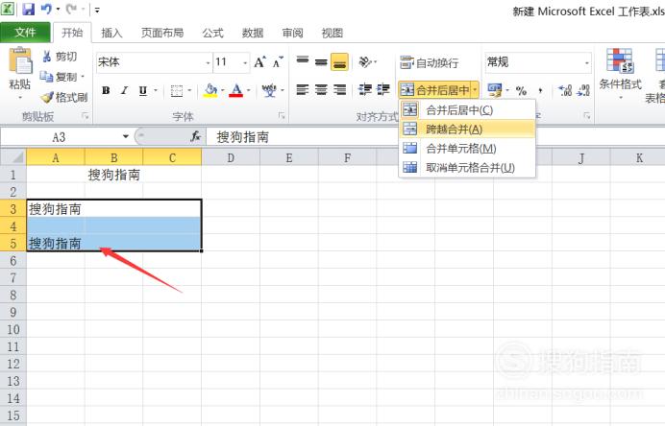Click the text orientation icon
This screenshot has width=665, height=426.
(365, 61)
